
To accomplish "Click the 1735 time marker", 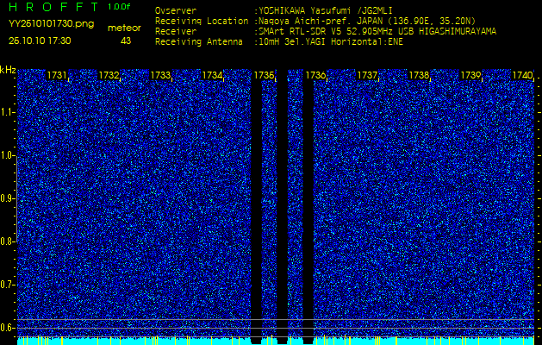I will (264, 75).
